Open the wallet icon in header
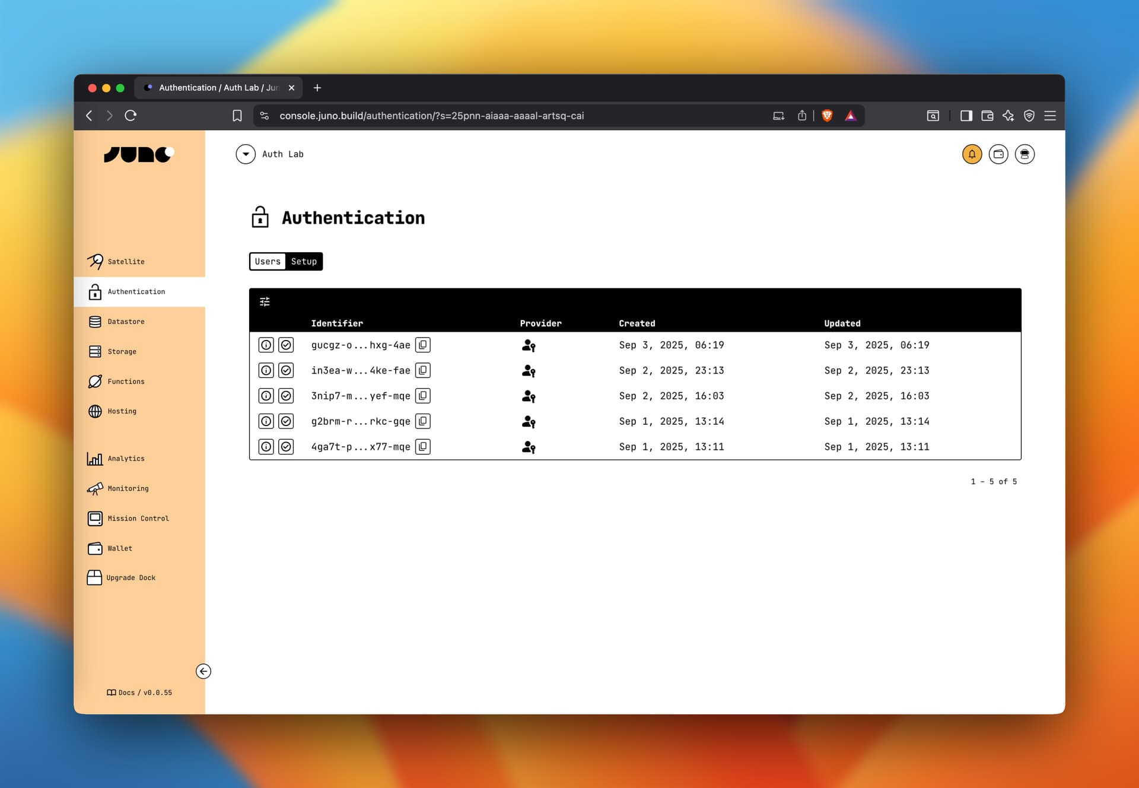Viewport: 1139px width, 788px height. click(x=998, y=154)
